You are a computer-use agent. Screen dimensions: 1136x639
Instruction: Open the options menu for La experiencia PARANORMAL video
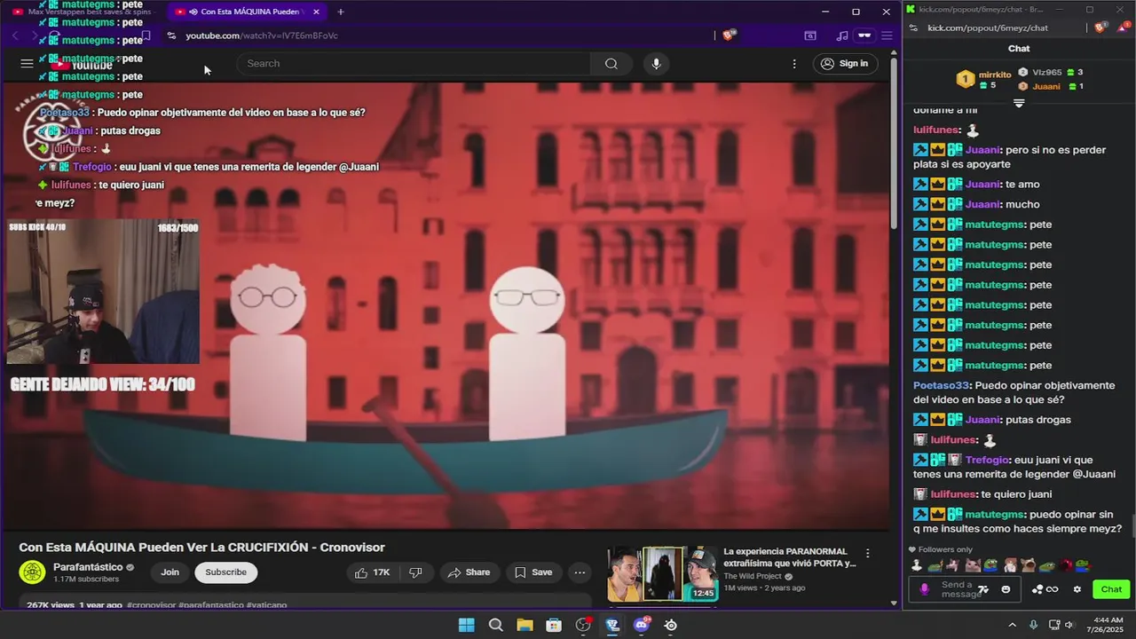pyautogui.click(x=868, y=553)
